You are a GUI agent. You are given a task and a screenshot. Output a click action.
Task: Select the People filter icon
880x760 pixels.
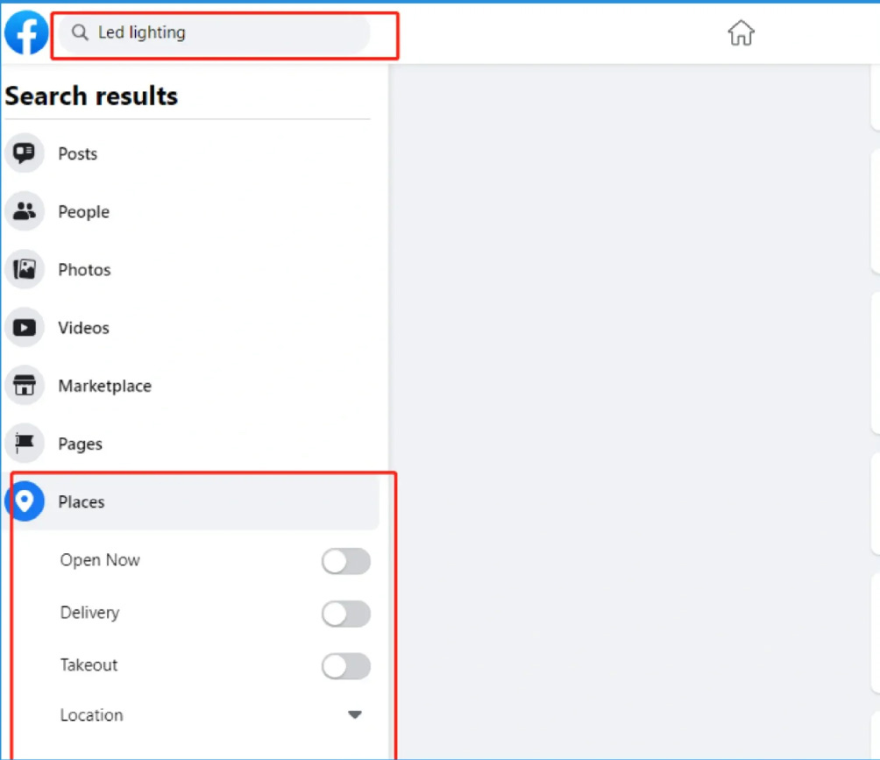25,211
